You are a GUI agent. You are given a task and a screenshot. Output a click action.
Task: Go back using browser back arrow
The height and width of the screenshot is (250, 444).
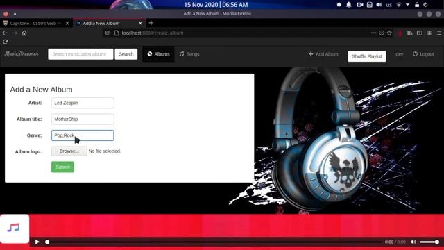(5, 33)
